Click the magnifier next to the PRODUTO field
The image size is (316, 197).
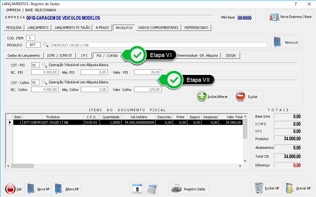46,45
